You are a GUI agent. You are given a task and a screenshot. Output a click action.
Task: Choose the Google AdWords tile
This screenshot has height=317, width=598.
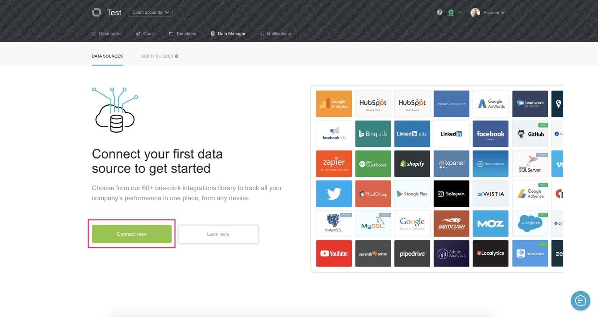click(x=491, y=104)
